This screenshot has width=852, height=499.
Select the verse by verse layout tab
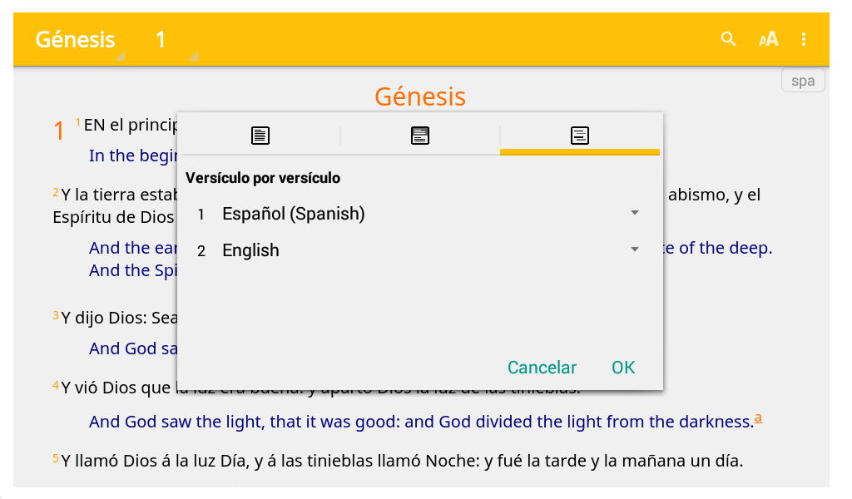point(580,136)
